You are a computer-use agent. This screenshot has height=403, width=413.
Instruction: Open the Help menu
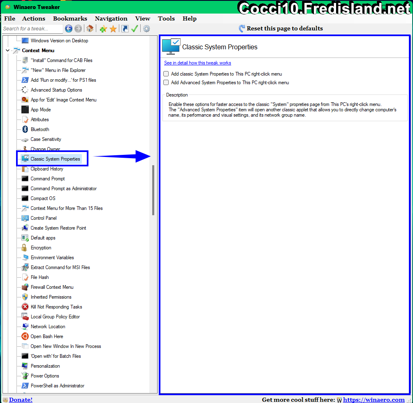coord(189,18)
